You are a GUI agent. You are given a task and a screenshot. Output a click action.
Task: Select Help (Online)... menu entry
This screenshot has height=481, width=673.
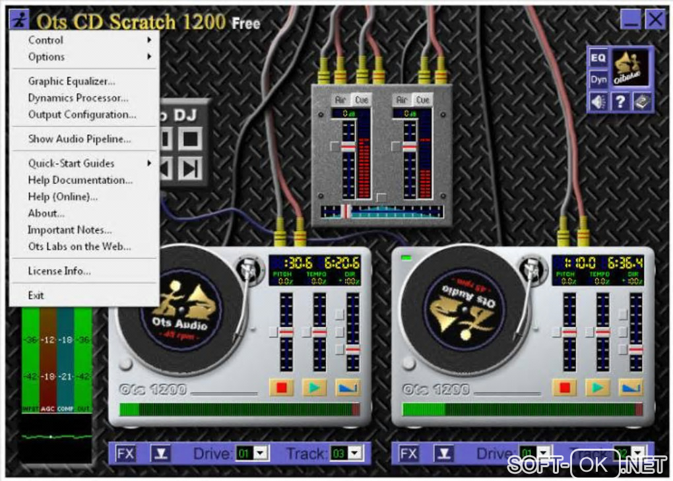point(84,197)
